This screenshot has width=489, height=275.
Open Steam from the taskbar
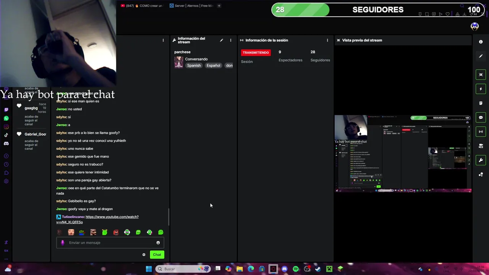coord(318,269)
